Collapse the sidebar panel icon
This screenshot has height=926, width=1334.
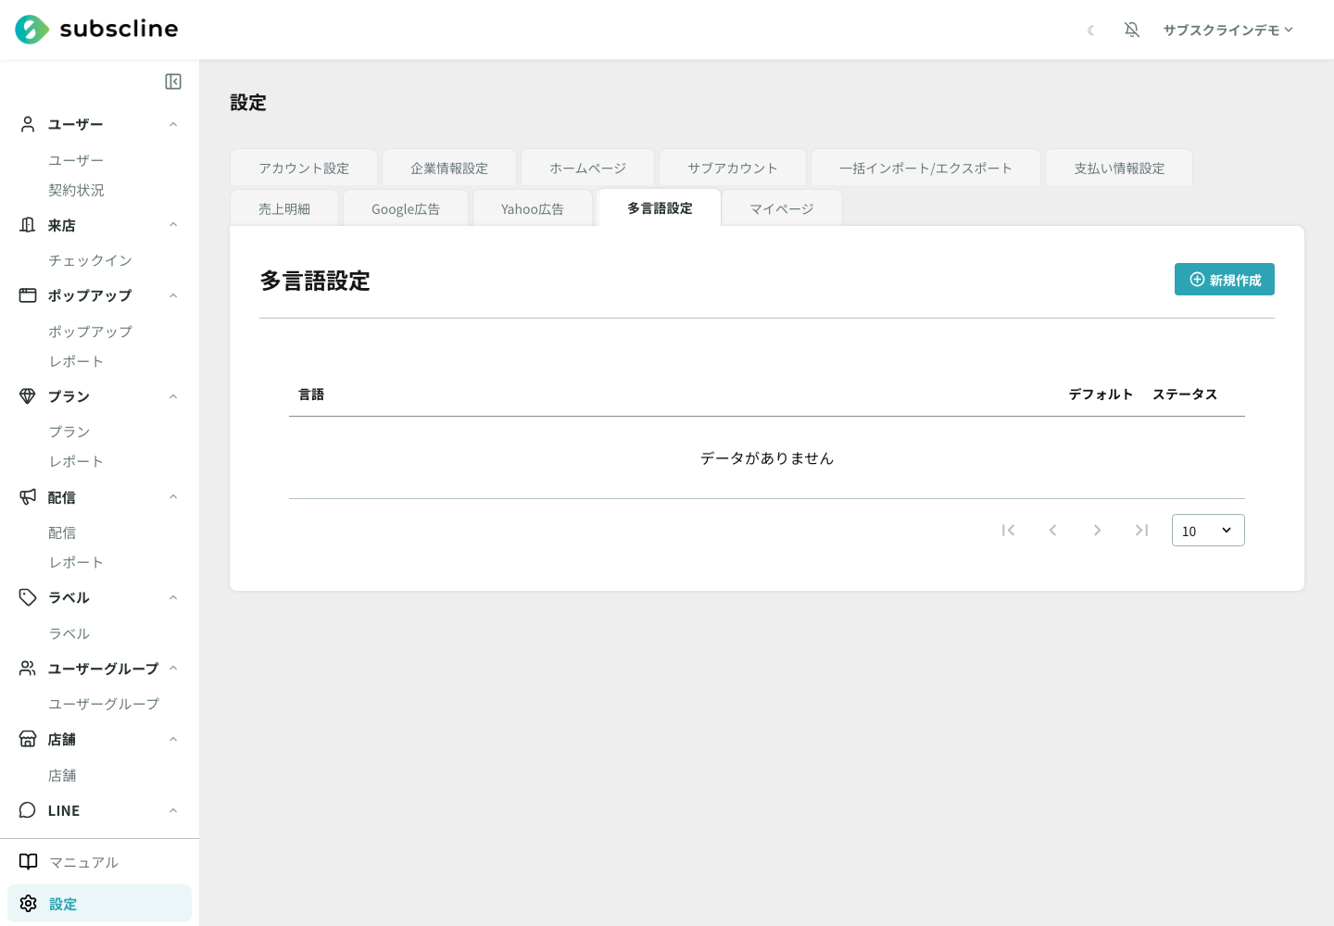click(173, 81)
